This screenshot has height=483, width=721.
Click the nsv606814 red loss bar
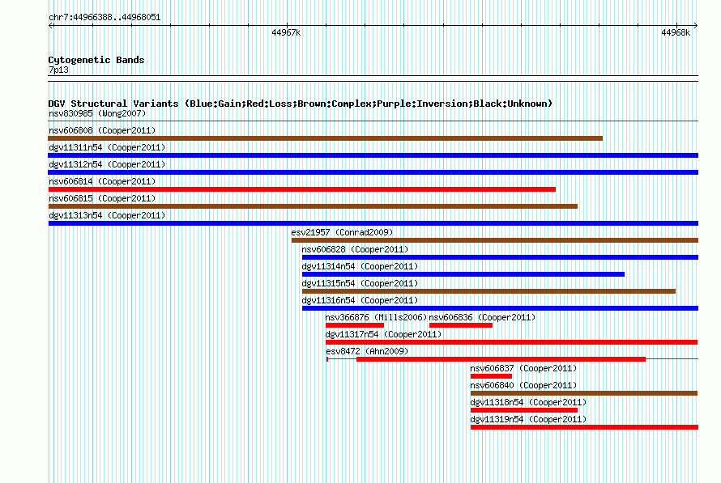[x=301, y=189]
